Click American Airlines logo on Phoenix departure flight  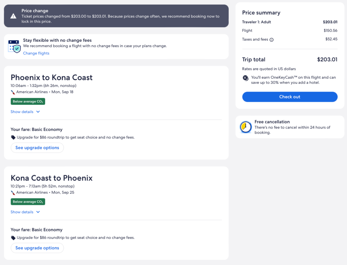(13, 92)
